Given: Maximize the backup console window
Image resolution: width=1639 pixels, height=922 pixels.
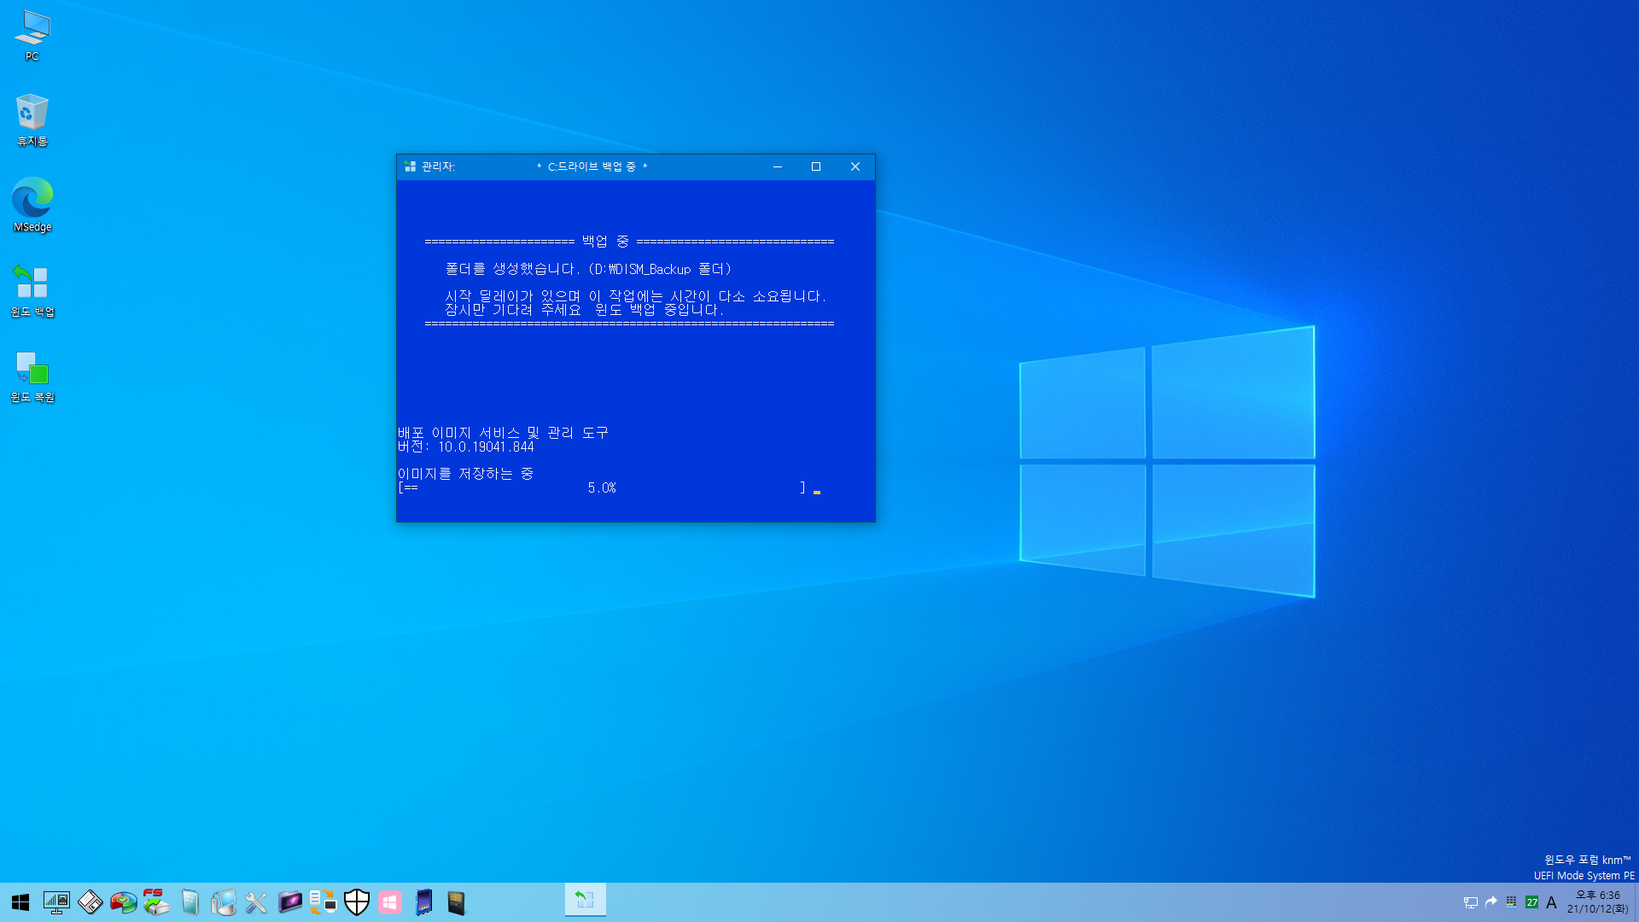Looking at the screenshot, I should point(816,166).
